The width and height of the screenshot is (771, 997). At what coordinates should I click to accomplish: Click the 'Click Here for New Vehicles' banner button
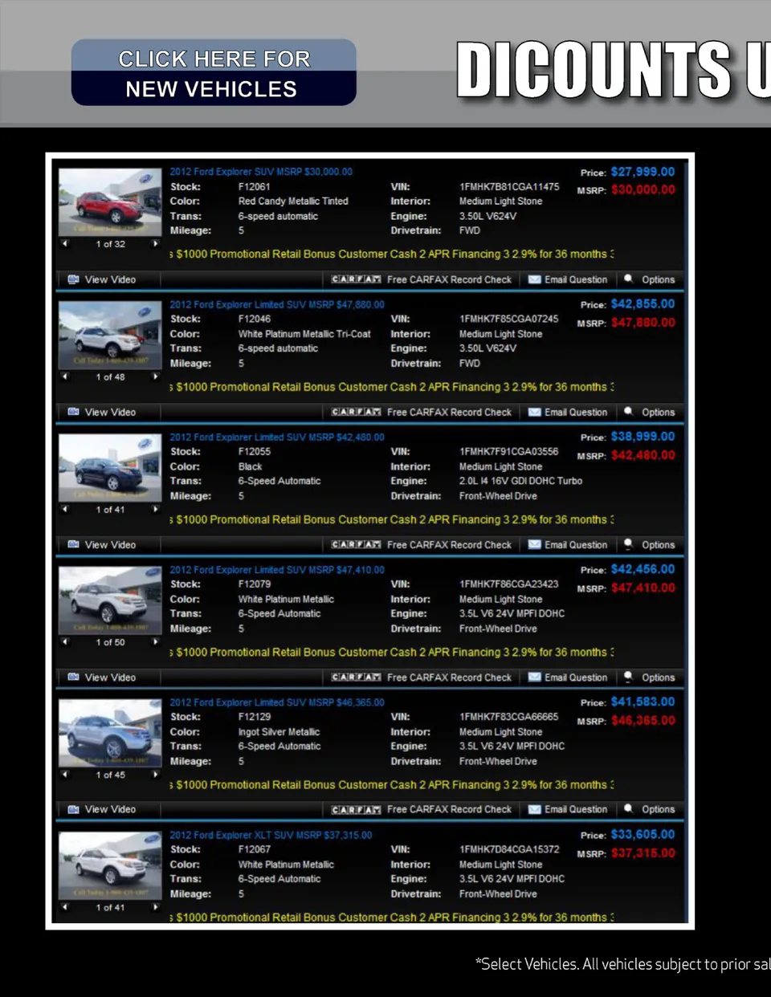(214, 73)
